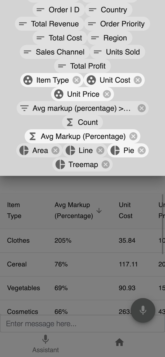Remove the Treemap chart selection

(105, 165)
